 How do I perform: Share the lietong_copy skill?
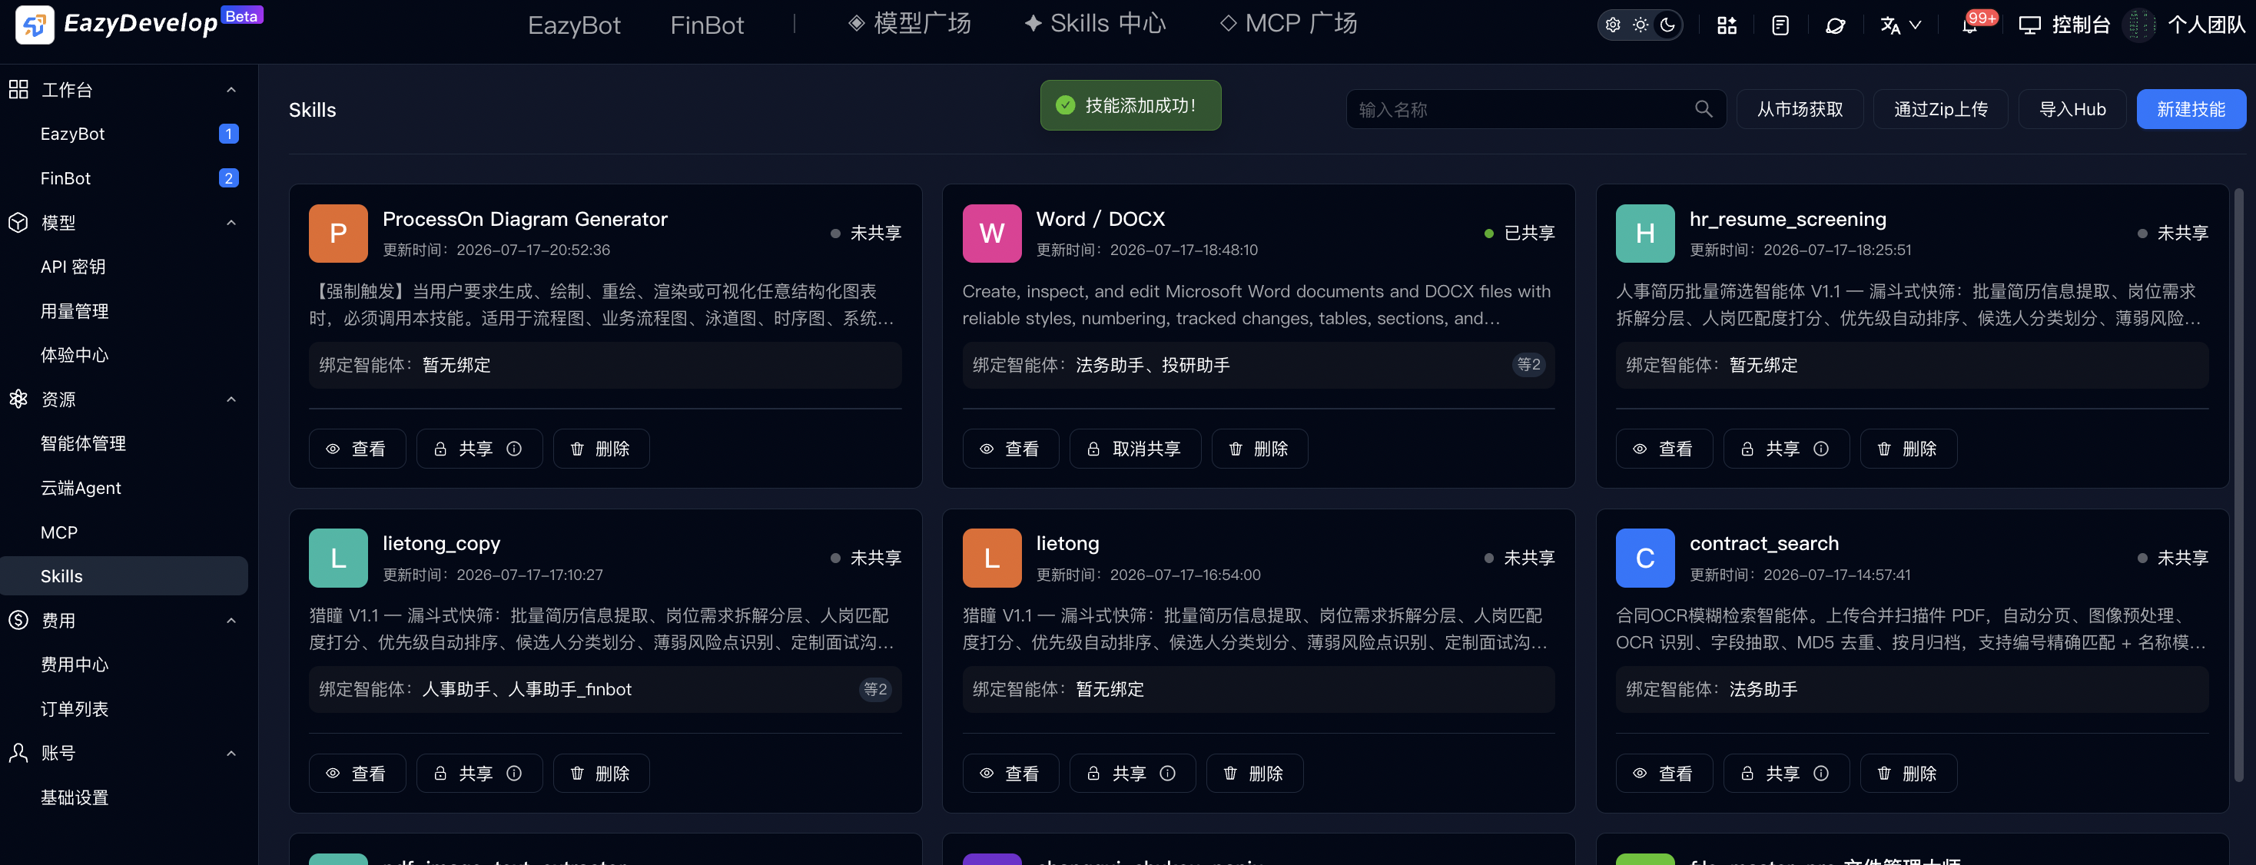click(x=479, y=773)
